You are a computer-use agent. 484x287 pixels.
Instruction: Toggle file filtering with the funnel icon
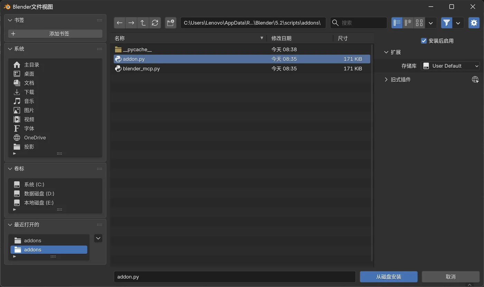[447, 23]
